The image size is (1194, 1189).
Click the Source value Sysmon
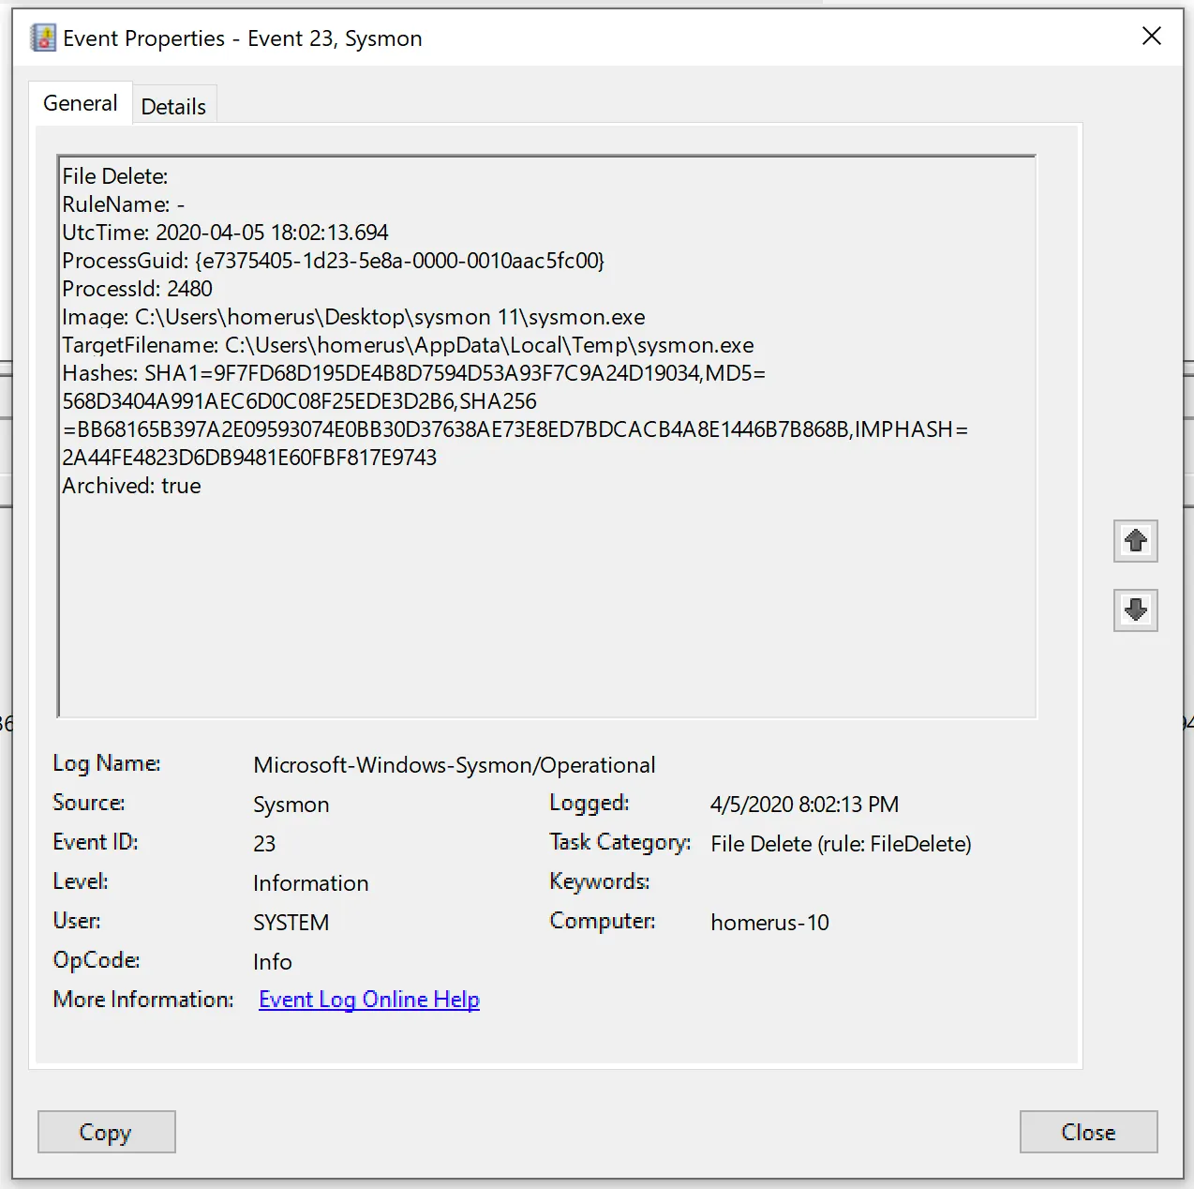click(291, 804)
